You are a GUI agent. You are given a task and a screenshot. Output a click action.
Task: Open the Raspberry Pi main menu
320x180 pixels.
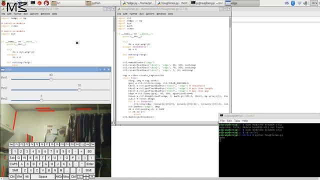(3, 3)
